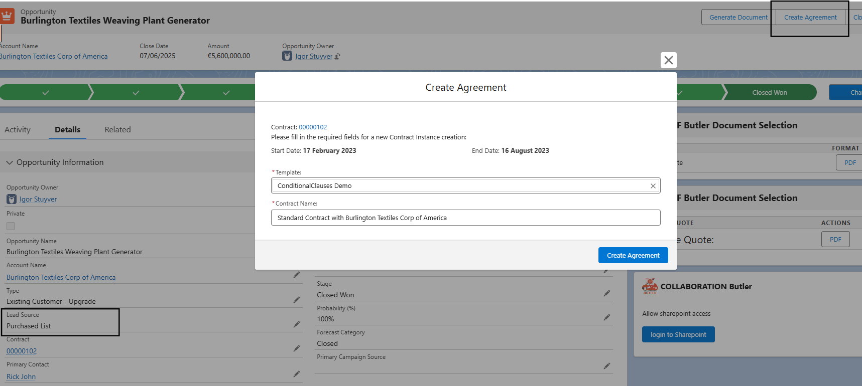Click the PDF button in Quote row
This screenshot has width=862, height=386.
[835, 239]
